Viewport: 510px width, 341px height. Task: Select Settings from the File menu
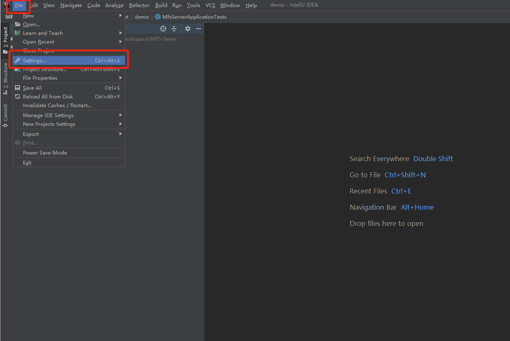tap(33, 60)
